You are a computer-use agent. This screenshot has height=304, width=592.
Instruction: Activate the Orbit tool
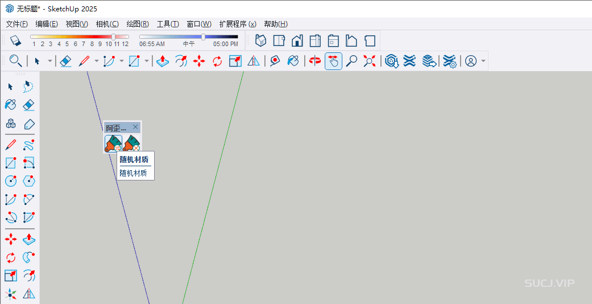point(315,61)
